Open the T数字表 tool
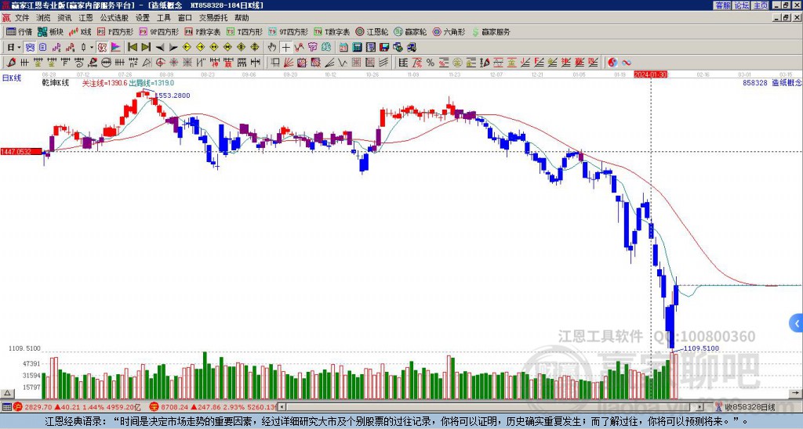Viewport: 803px width, 429px height. tap(332, 31)
